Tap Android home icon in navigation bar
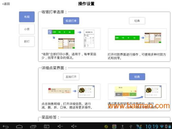 [19, 127]
